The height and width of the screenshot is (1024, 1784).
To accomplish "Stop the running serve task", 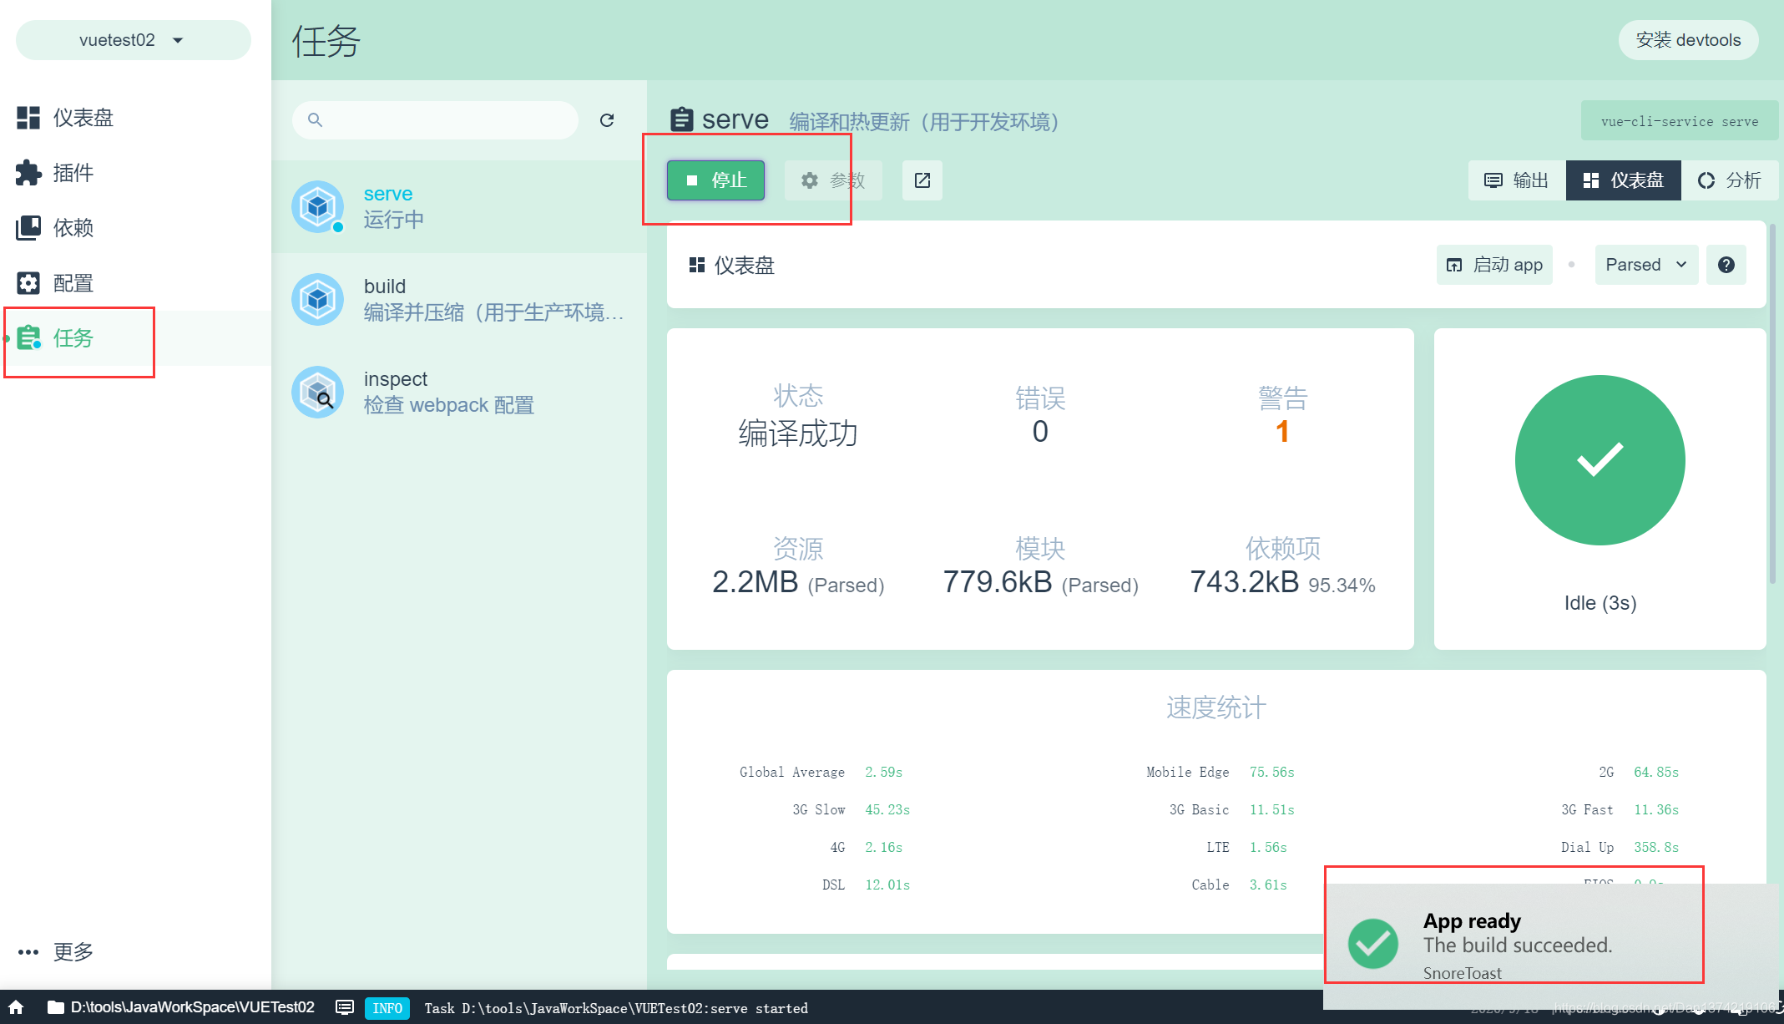I will coord(715,180).
